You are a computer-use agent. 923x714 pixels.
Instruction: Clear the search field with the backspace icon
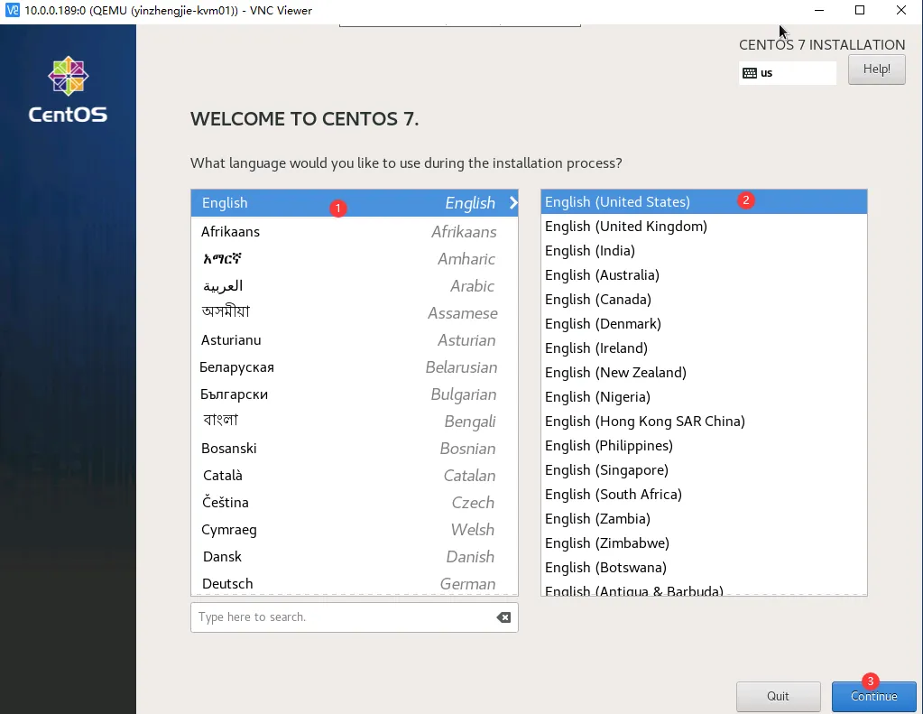503,617
